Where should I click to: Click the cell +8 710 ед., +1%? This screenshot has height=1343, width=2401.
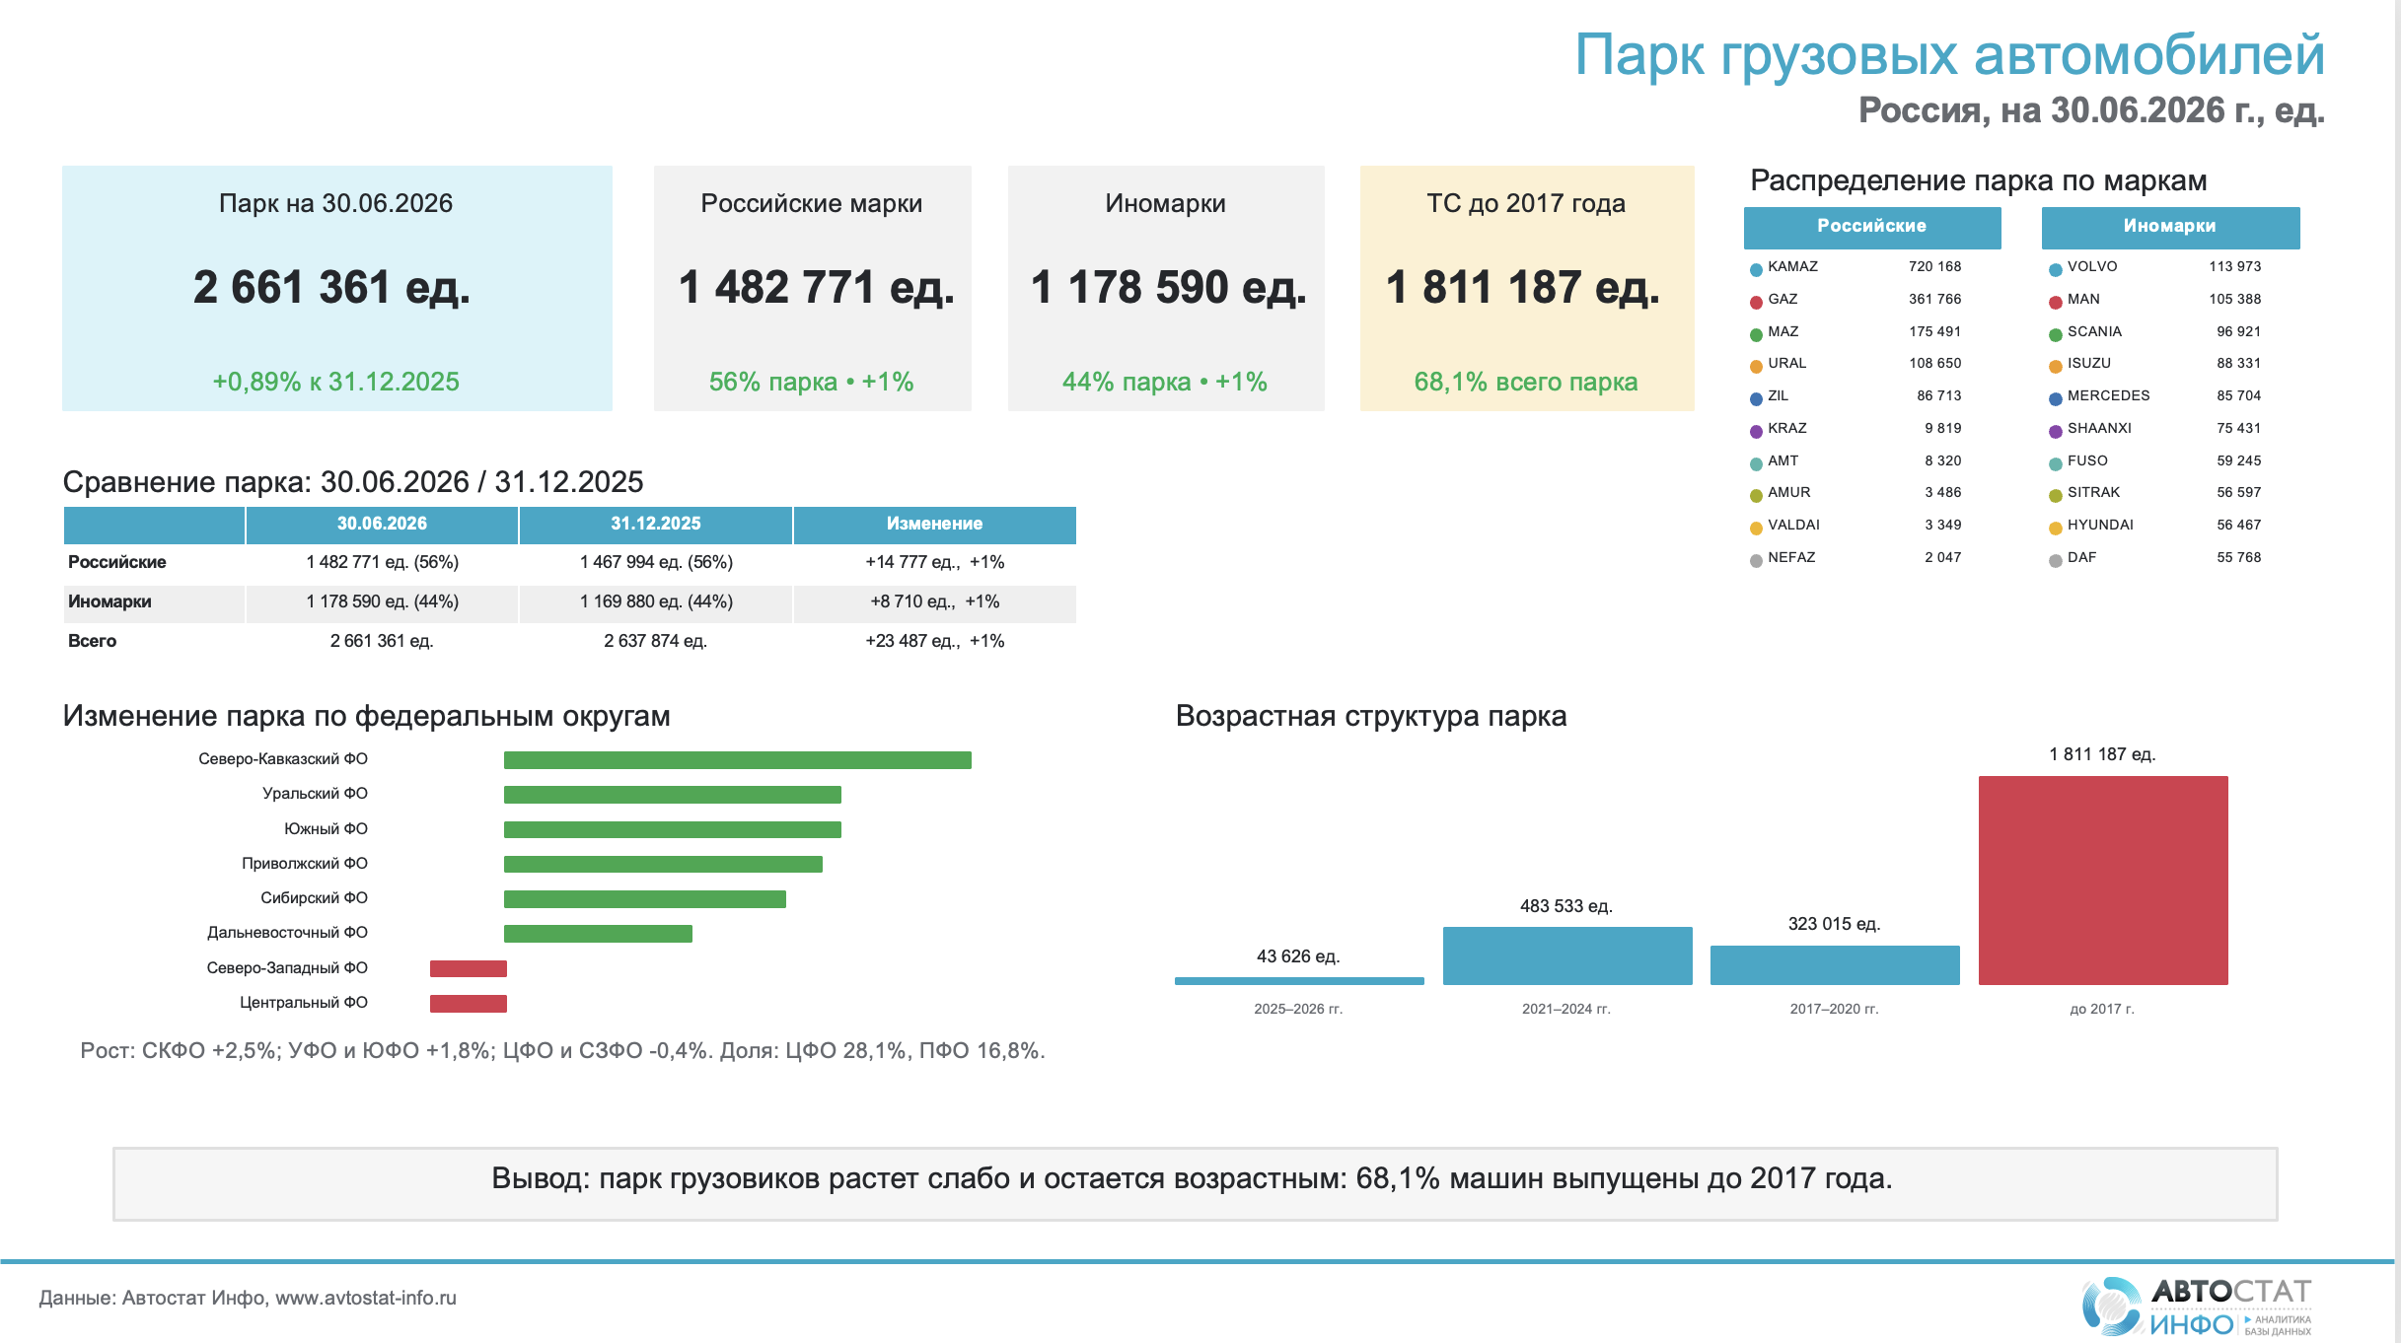[935, 601]
